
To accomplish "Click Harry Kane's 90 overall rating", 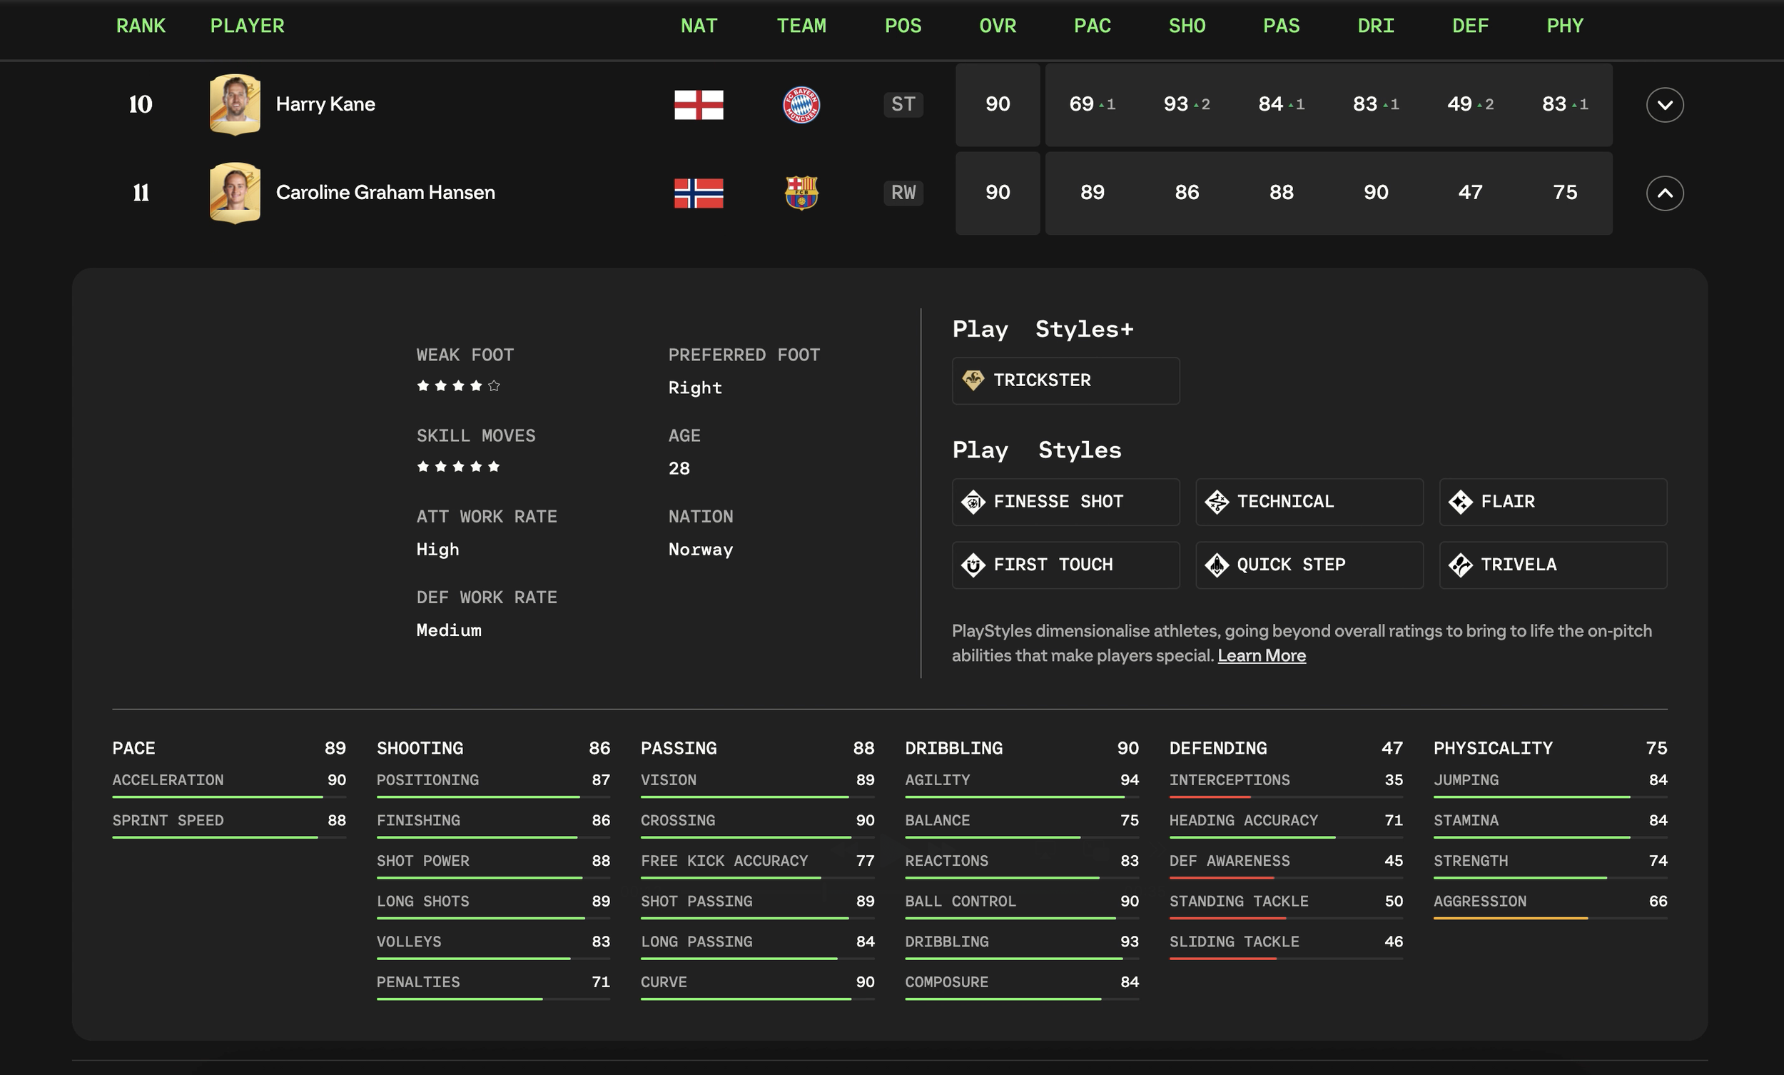I will click(997, 104).
